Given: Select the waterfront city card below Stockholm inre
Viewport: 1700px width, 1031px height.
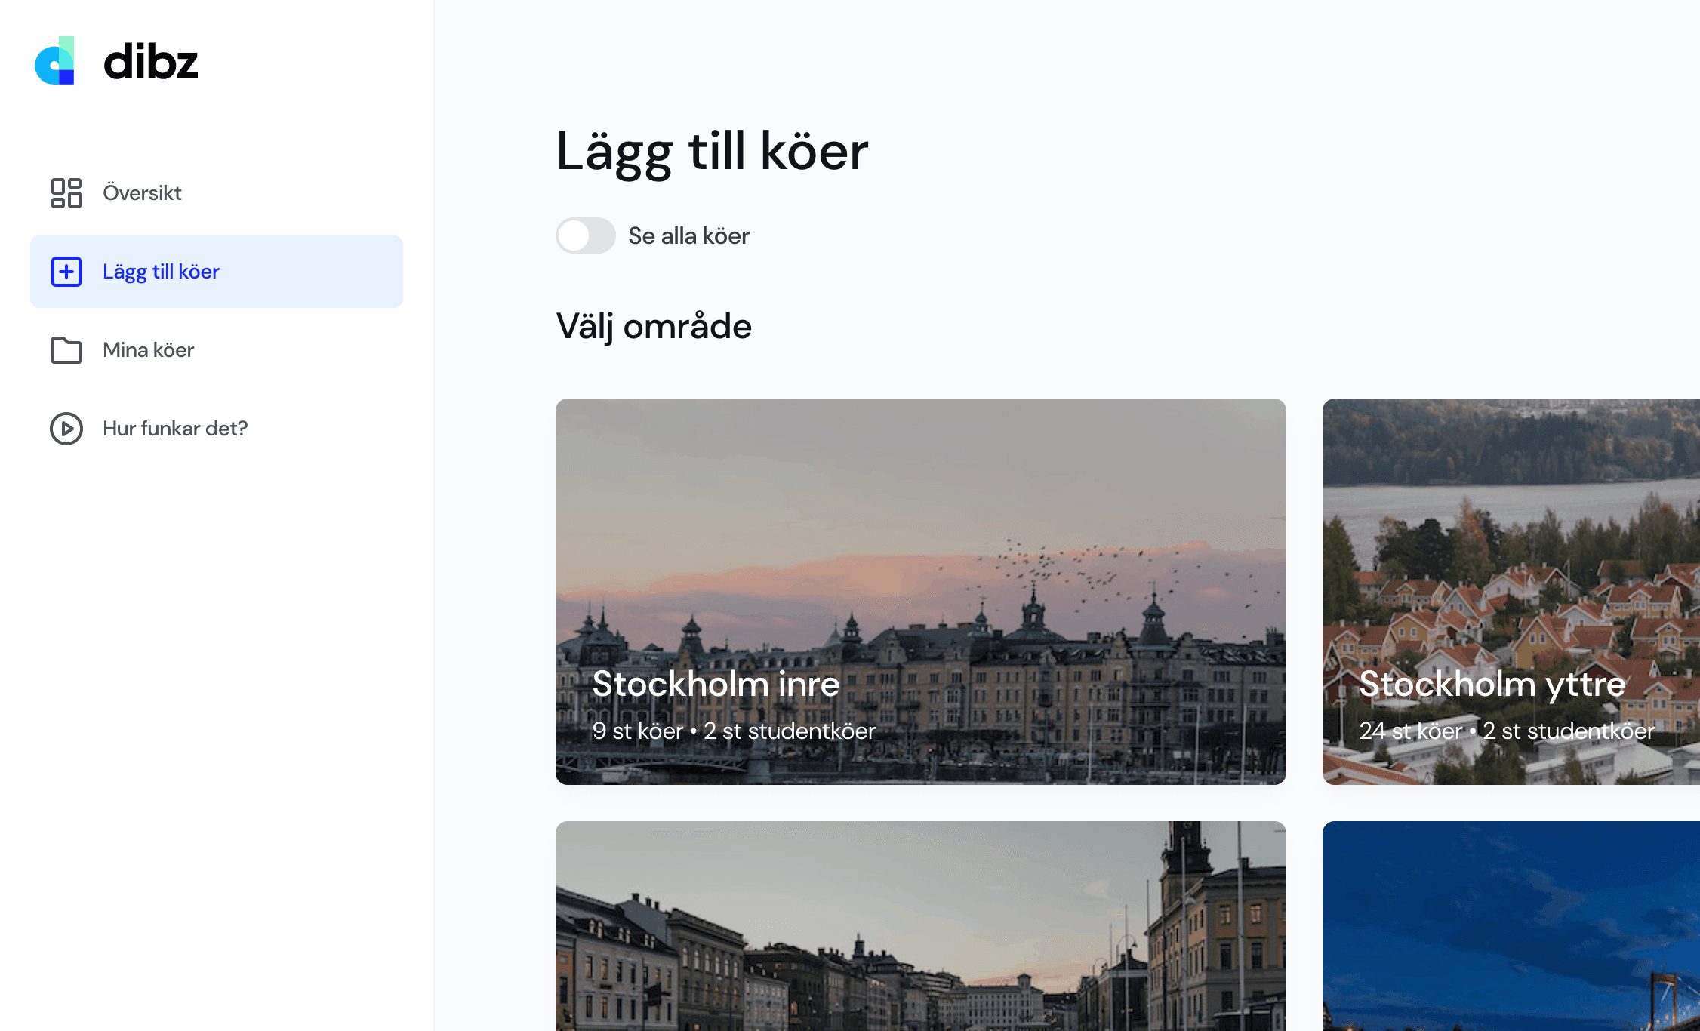Looking at the screenshot, I should point(921,926).
